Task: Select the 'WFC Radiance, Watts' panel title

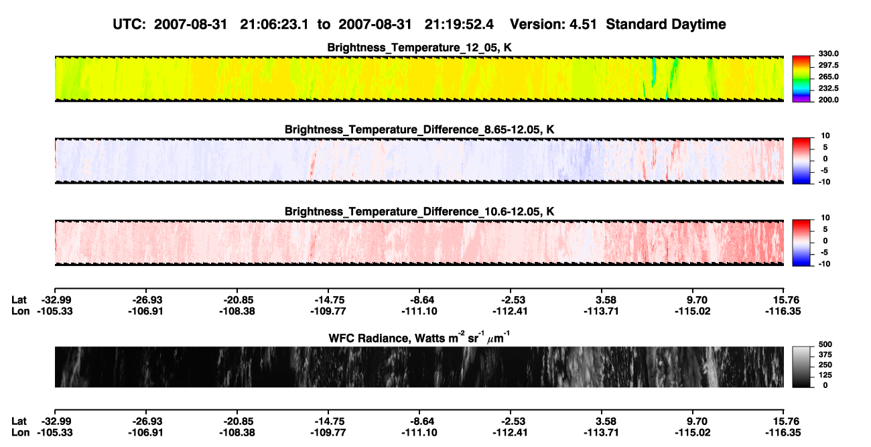Action: coord(419,337)
